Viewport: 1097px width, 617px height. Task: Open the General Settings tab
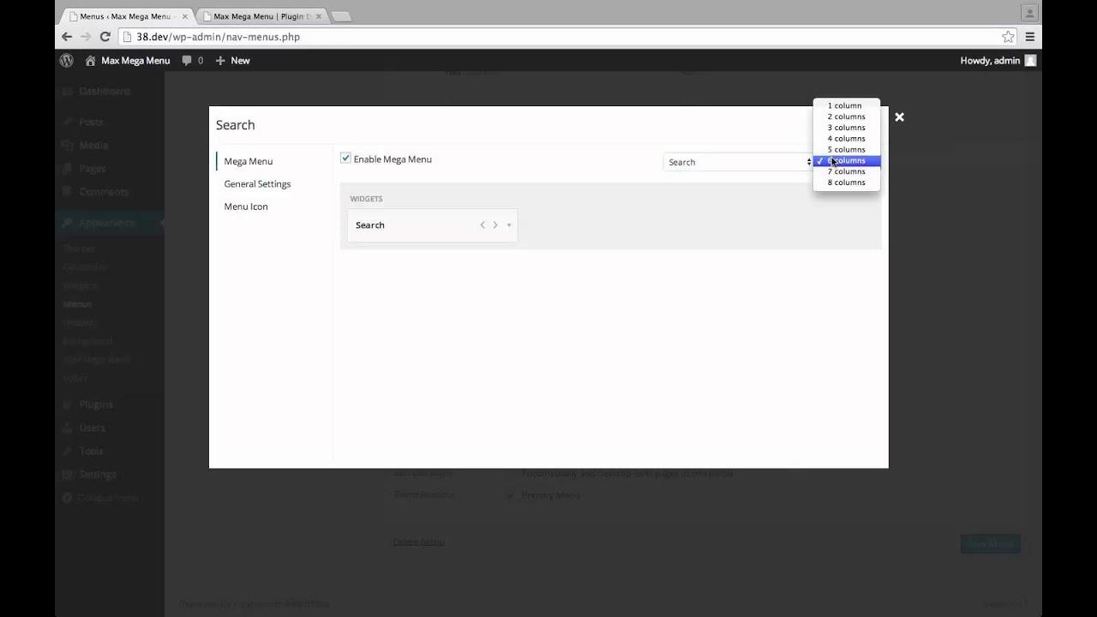257,184
